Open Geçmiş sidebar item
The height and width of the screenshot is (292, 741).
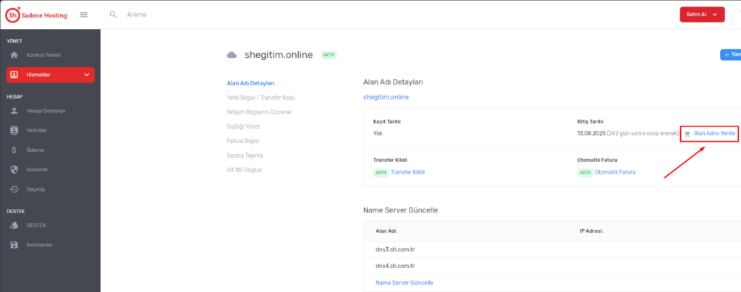35,189
